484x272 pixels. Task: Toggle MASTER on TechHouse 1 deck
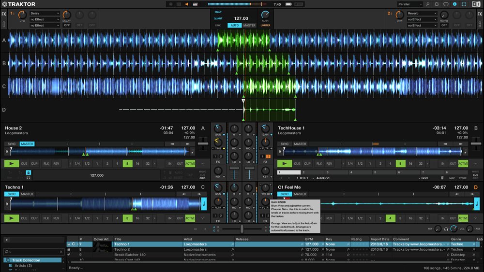[300, 144]
